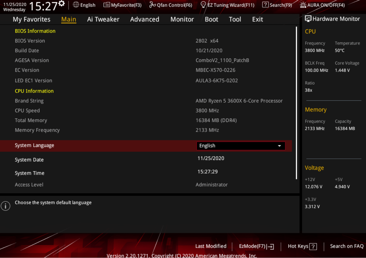The image size is (366, 258).
Task: Click the EZ Tuning Wizard lightbulb icon
Action: (203, 5)
